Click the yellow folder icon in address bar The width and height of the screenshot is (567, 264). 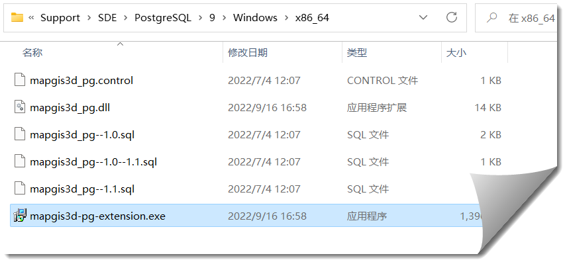click(17, 17)
